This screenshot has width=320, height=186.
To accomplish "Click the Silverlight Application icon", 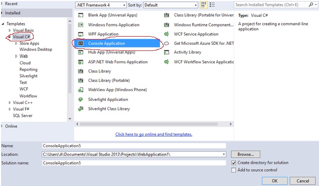I will pos(81,99).
